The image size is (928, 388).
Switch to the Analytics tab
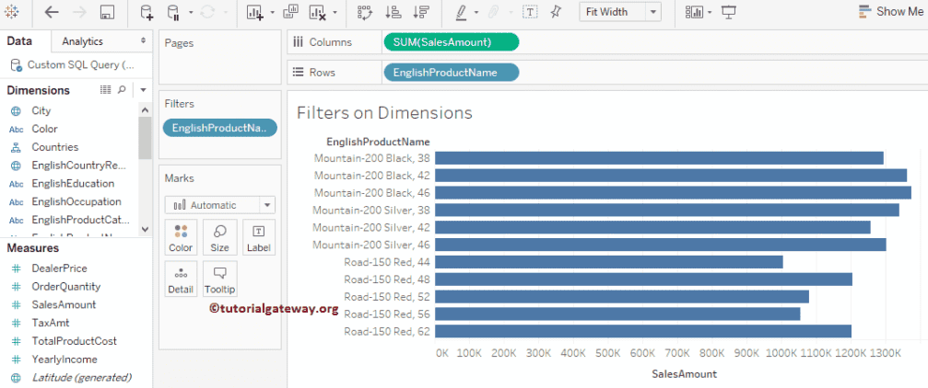82,41
